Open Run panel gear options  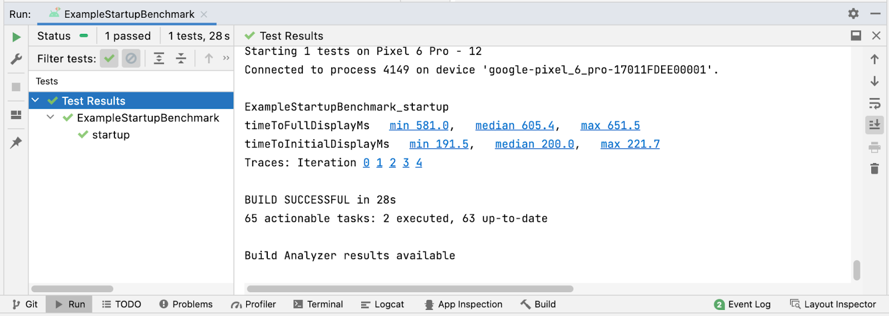pos(853,13)
